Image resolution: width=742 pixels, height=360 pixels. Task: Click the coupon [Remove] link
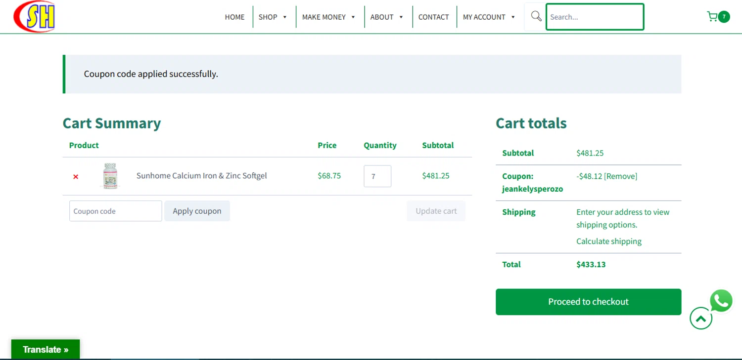621,176
